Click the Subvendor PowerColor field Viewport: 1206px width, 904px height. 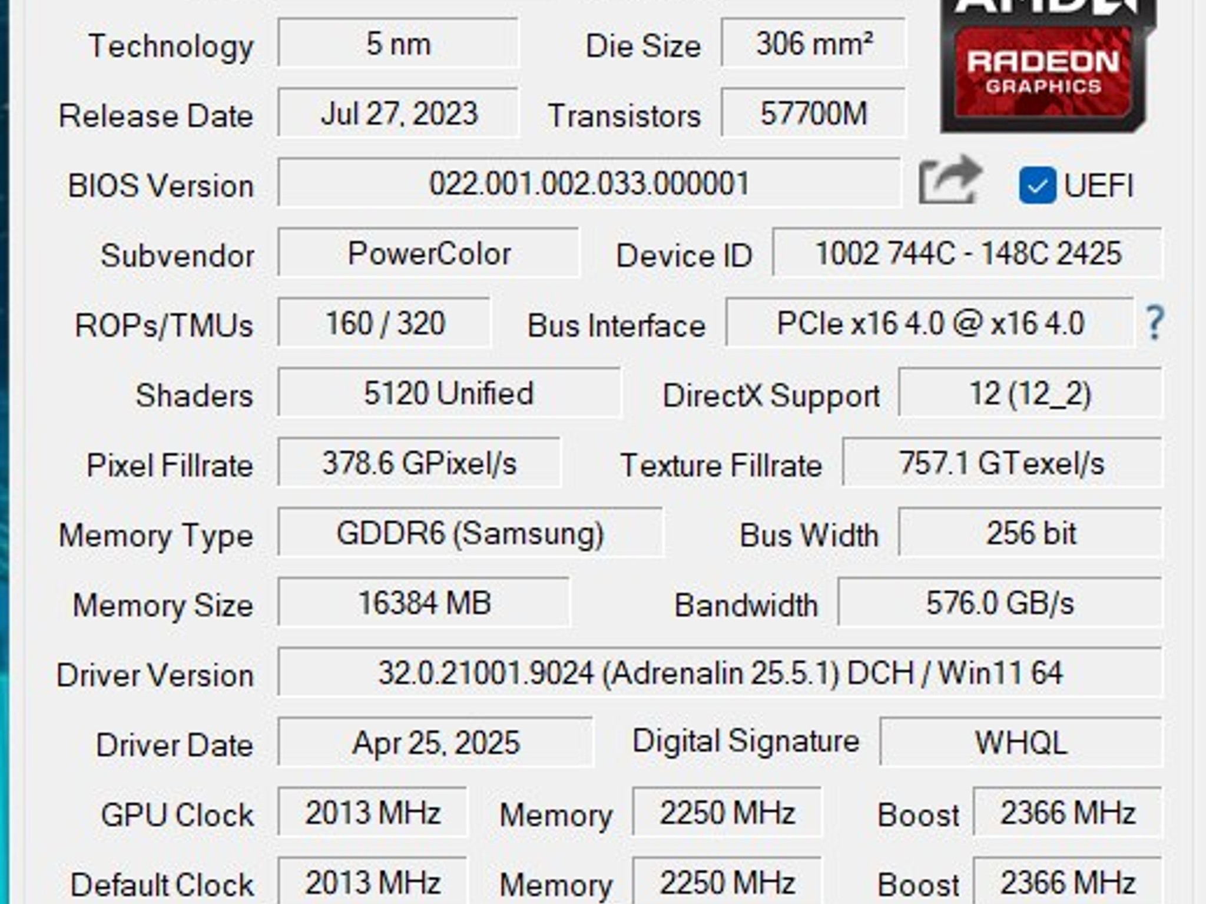(428, 254)
